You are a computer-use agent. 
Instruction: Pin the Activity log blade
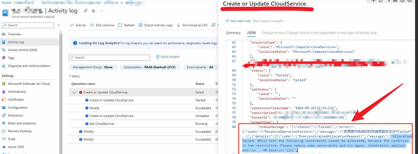pos(85,11)
